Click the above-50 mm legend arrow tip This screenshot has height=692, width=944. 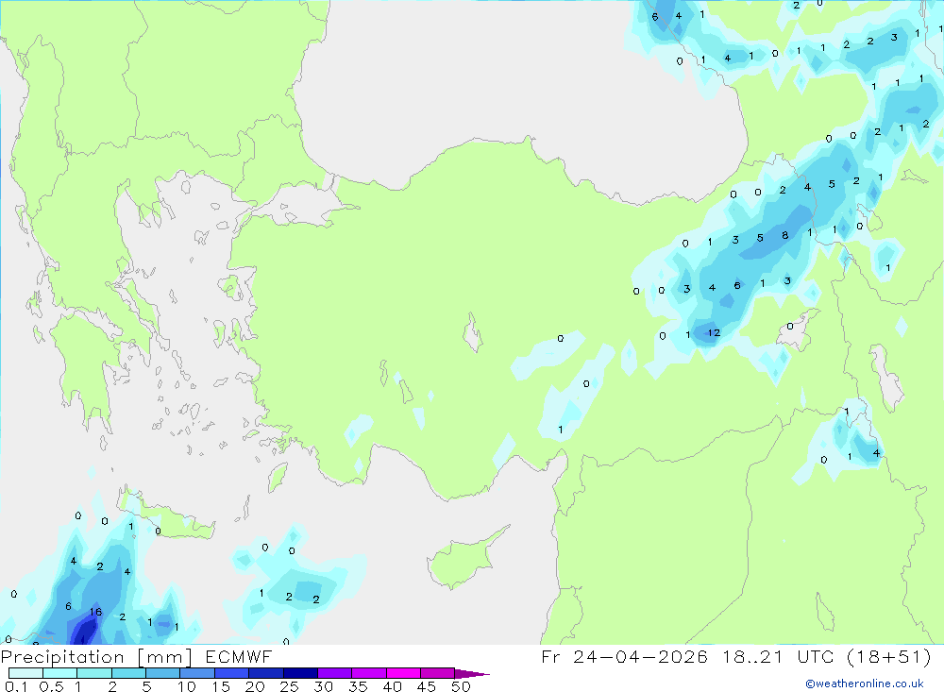pos(472,673)
